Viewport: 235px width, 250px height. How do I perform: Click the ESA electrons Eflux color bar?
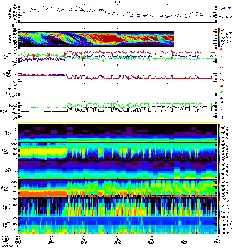(x=219, y=188)
